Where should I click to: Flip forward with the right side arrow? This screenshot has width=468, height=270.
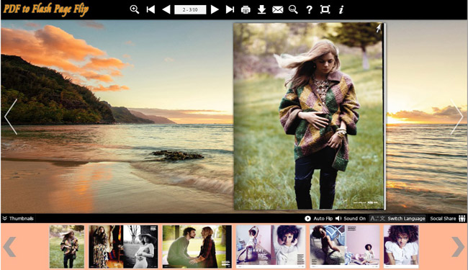click(x=456, y=117)
